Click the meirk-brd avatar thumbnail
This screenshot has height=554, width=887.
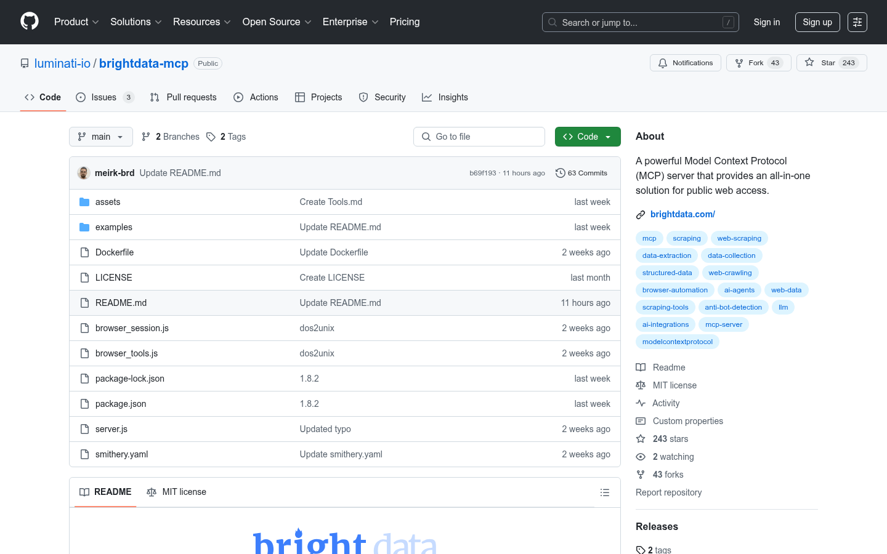(x=84, y=173)
